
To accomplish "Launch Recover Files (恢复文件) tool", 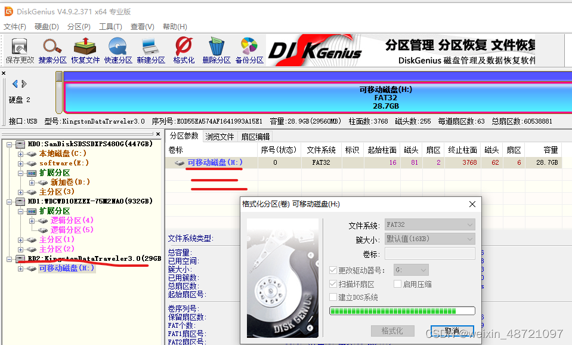I will (x=85, y=51).
